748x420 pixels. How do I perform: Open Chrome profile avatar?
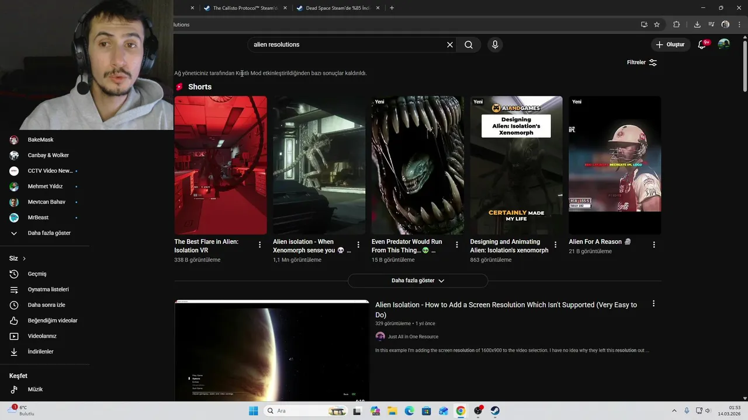coord(725,24)
